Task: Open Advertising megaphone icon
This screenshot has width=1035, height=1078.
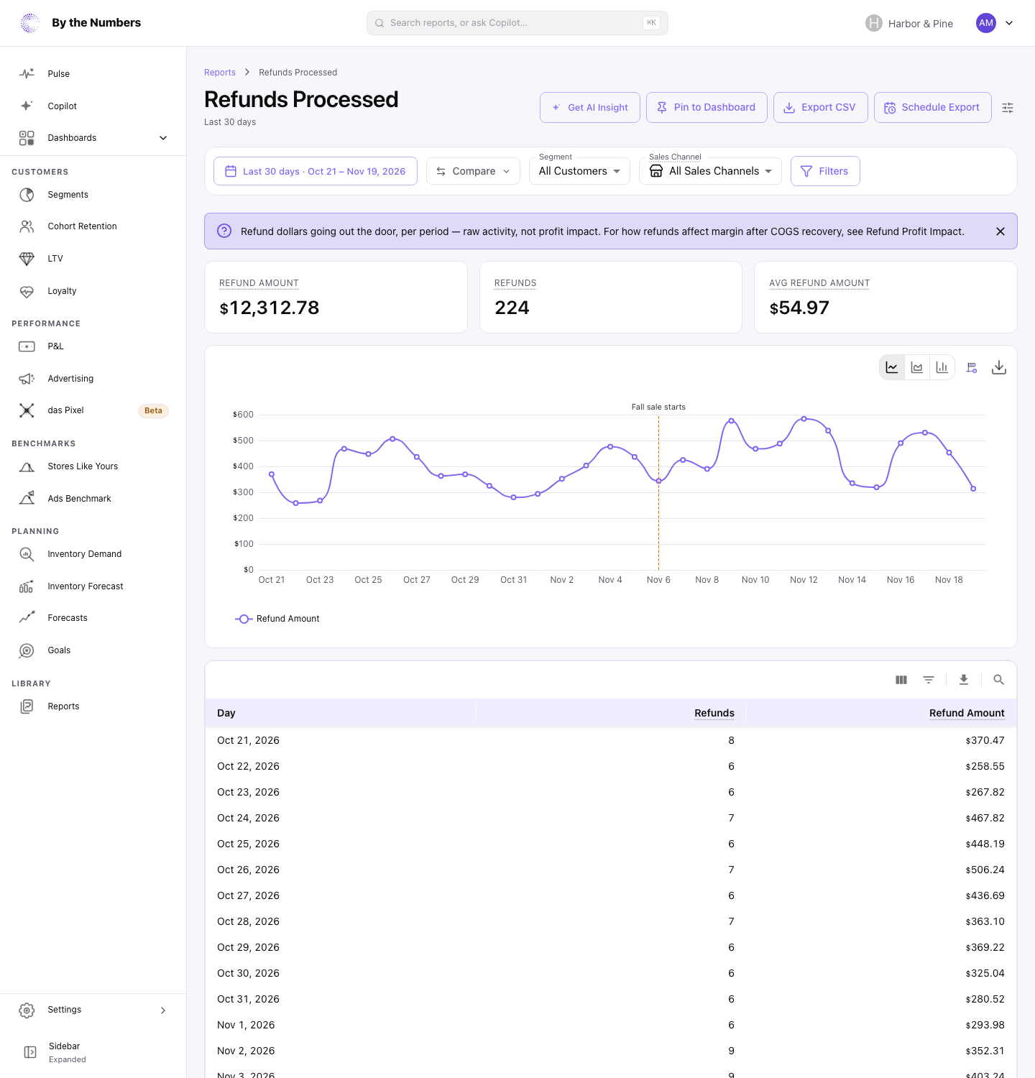Action: coord(27,379)
